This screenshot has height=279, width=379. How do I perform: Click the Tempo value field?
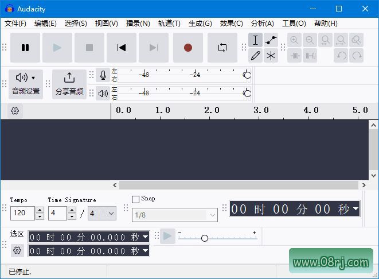pos(22,213)
